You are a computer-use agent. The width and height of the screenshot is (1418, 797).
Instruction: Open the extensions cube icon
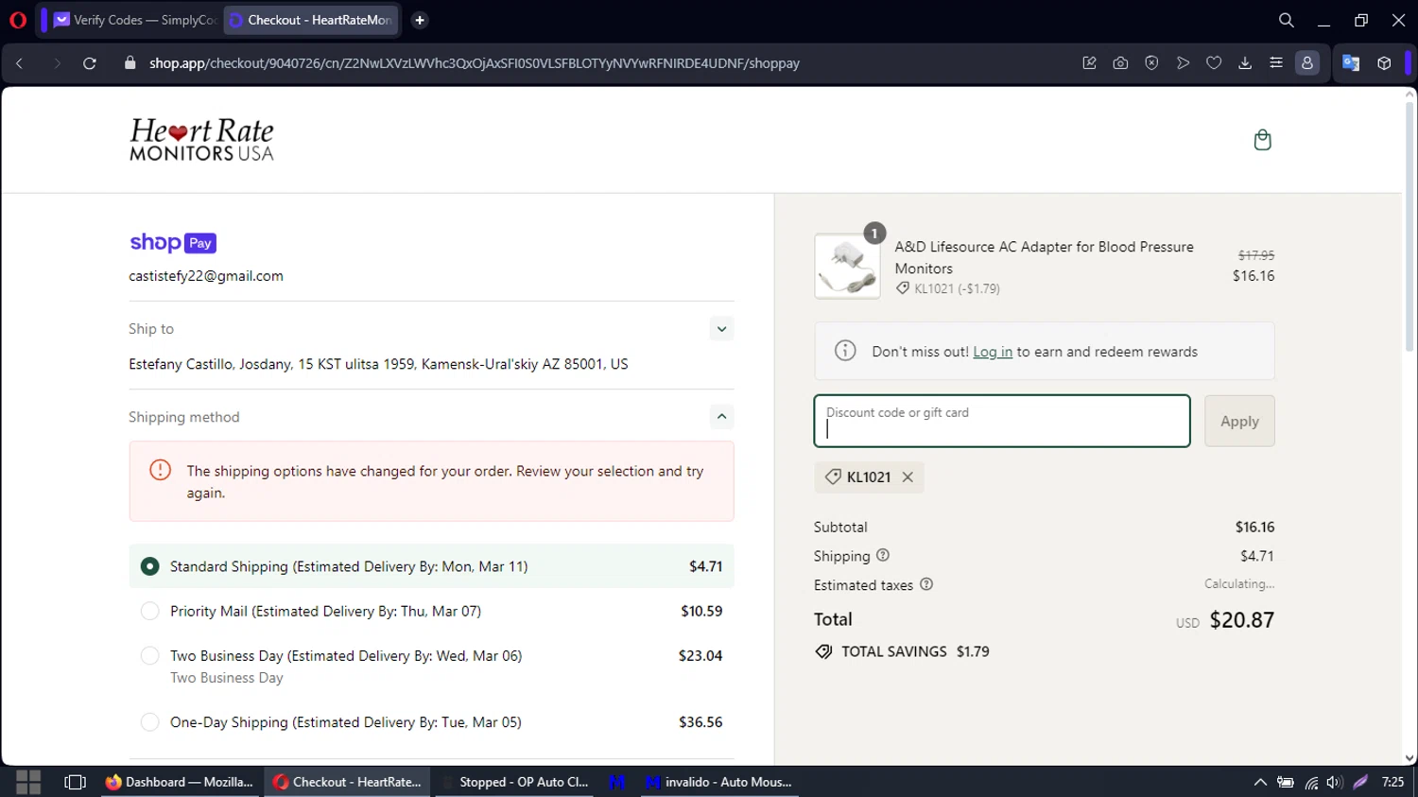pos(1384,63)
